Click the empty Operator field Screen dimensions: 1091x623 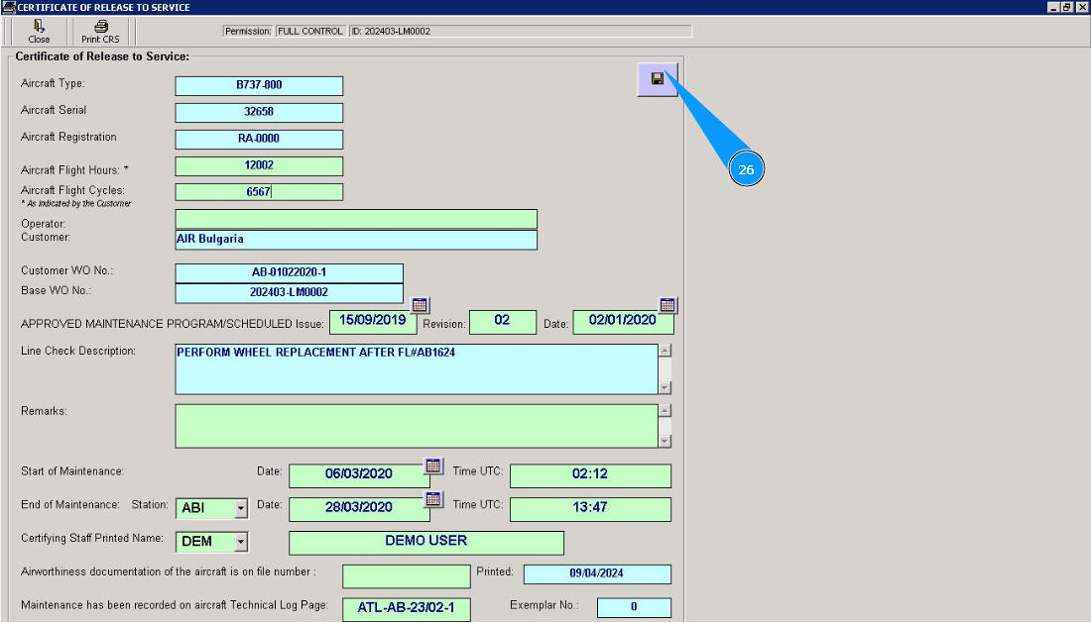[x=356, y=219]
